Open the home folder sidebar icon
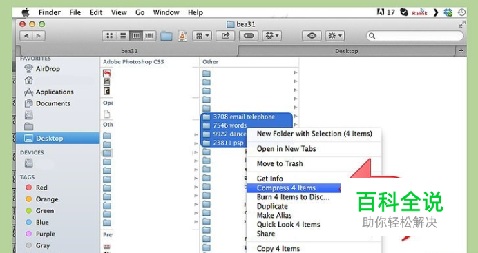 point(28,80)
